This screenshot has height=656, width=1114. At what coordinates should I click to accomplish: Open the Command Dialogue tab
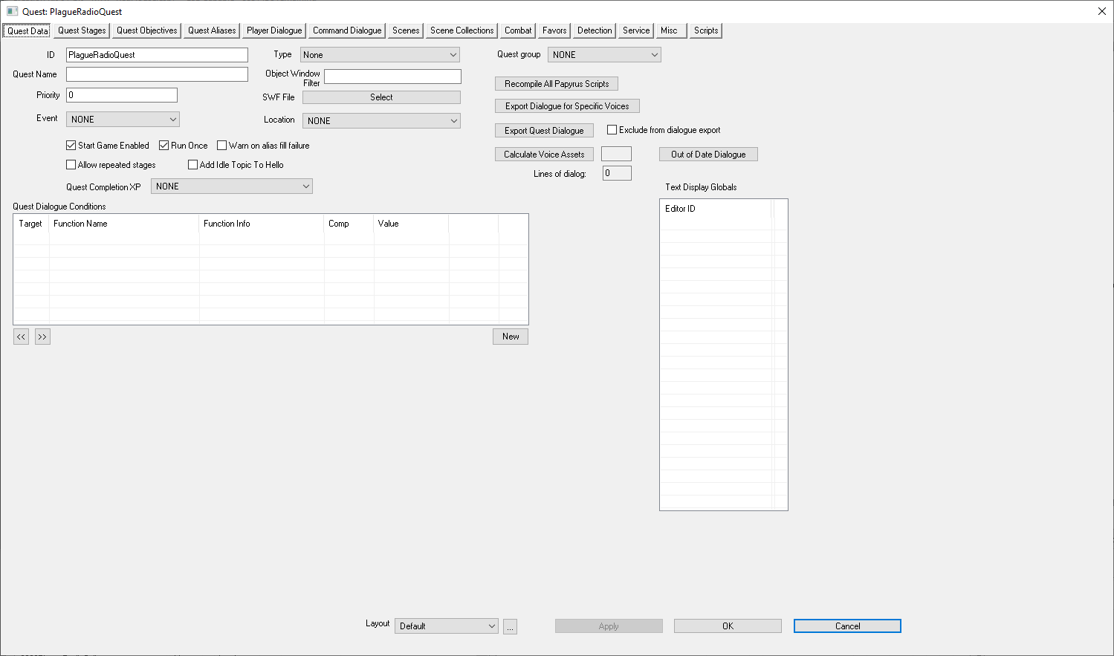coord(347,30)
